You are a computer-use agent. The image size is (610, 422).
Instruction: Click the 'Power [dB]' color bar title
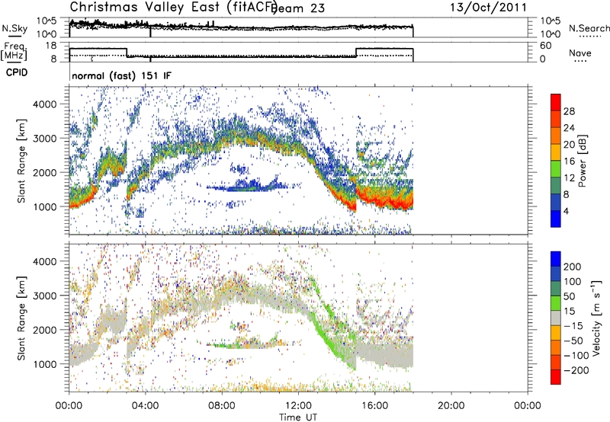click(x=583, y=161)
